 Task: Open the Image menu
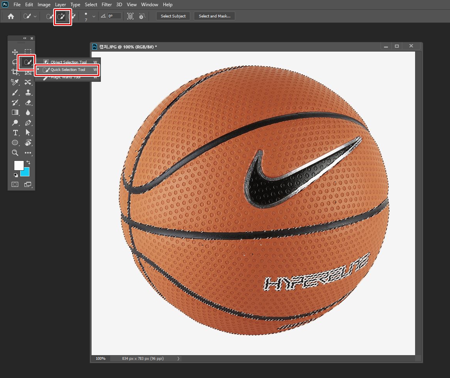tap(44, 5)
